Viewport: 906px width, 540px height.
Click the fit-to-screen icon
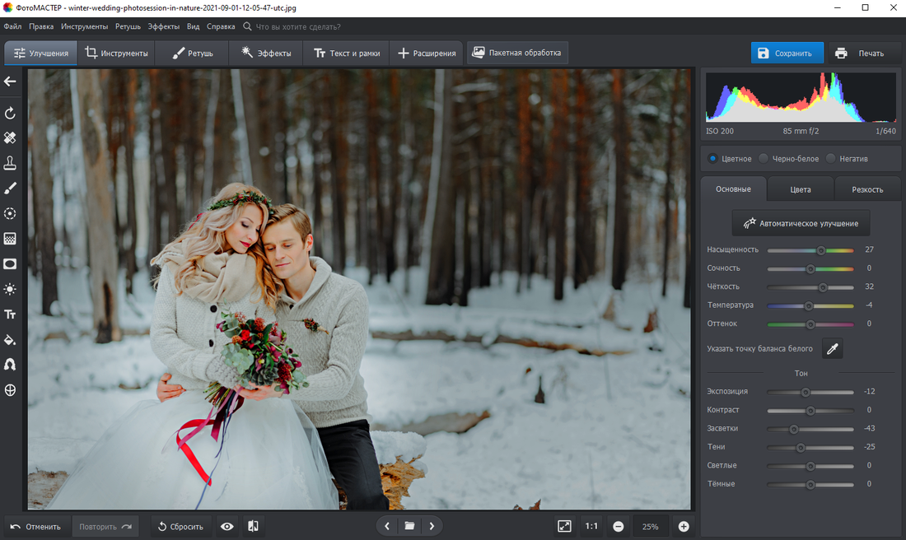click(564, 526)
